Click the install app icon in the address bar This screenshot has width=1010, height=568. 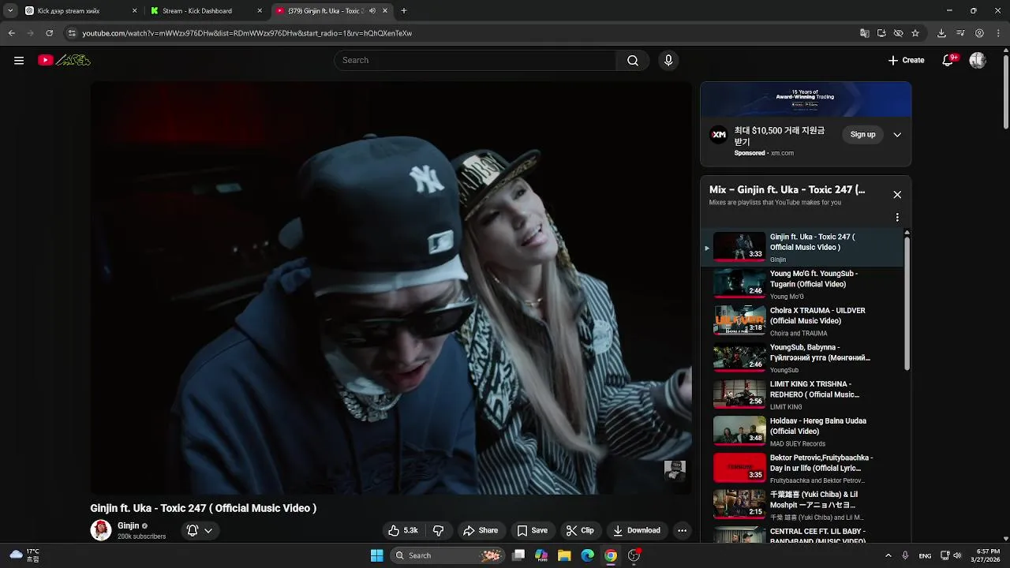click(881, 33)
